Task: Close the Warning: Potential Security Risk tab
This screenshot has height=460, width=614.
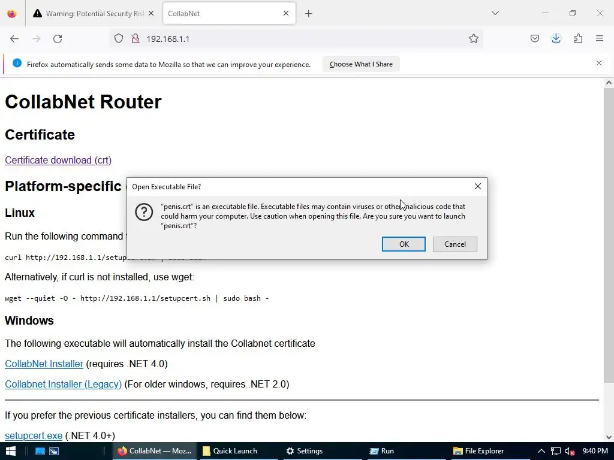Action: point(151,13)
